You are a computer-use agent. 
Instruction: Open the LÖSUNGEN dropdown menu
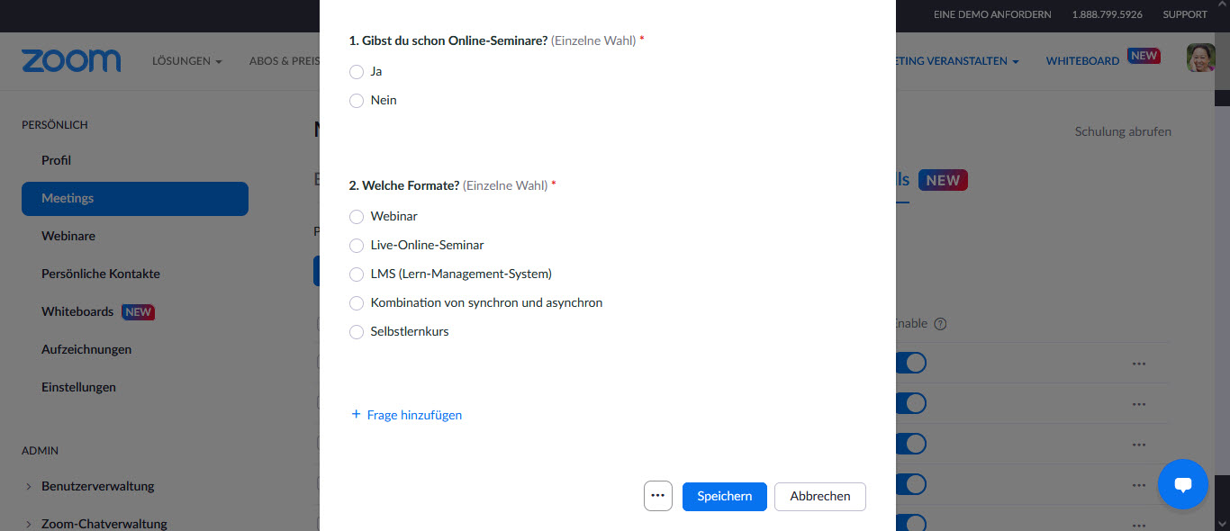(x=187, y=61)
